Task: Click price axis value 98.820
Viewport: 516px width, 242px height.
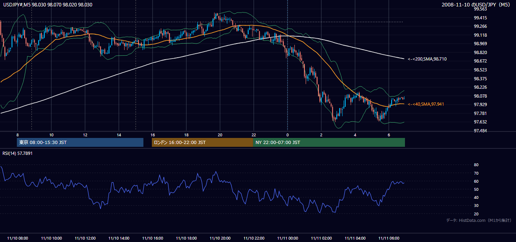Action: (480, 52)
